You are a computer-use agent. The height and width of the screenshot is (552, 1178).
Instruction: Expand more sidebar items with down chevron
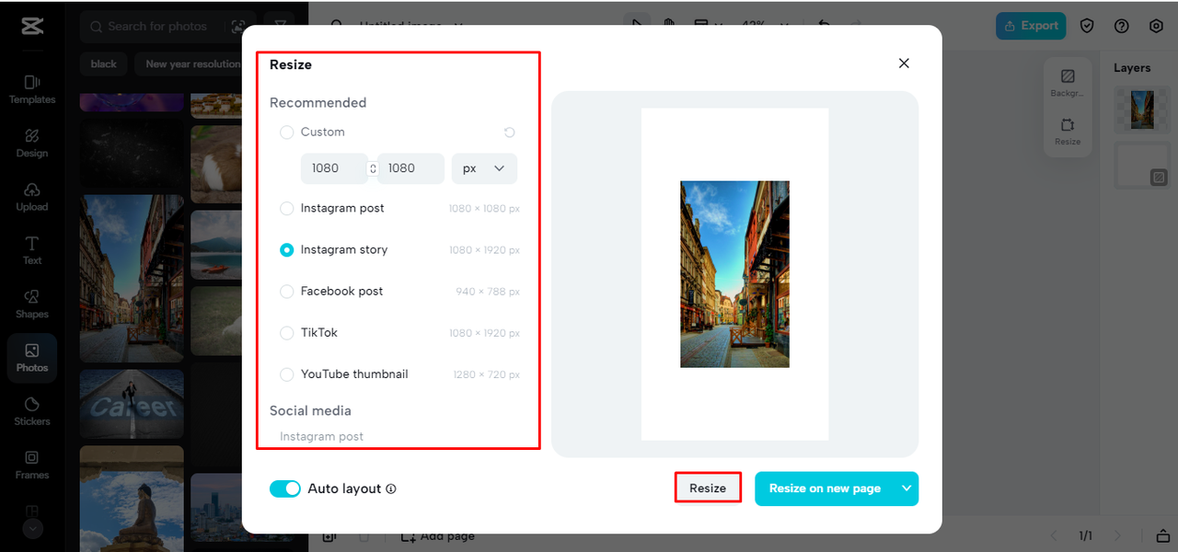tap(32, 529)
